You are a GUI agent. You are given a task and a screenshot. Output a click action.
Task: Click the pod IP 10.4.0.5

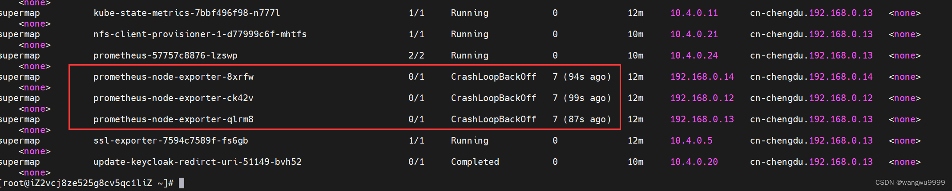pos(691,140)
